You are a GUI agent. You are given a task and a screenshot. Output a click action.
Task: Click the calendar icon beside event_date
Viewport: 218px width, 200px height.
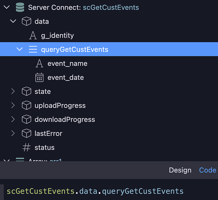(x=39, y=77)
